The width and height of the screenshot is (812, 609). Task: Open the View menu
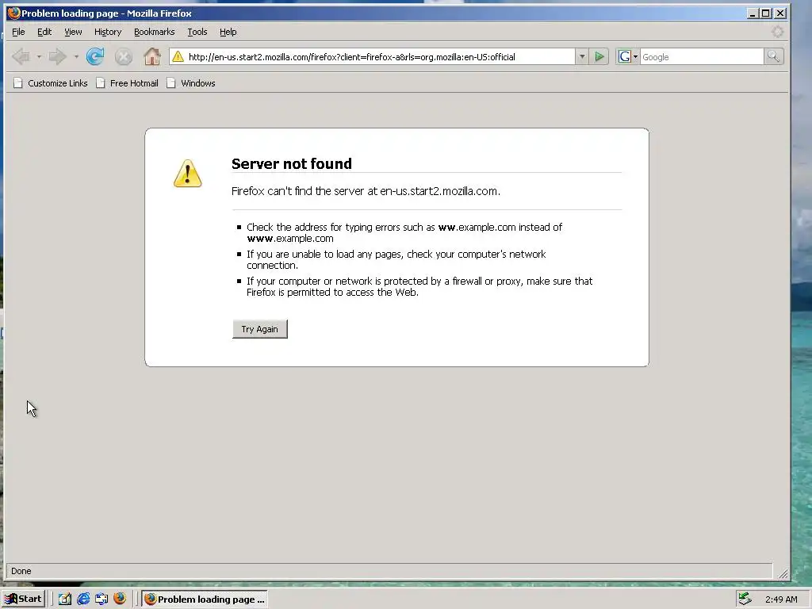[73, 32]
